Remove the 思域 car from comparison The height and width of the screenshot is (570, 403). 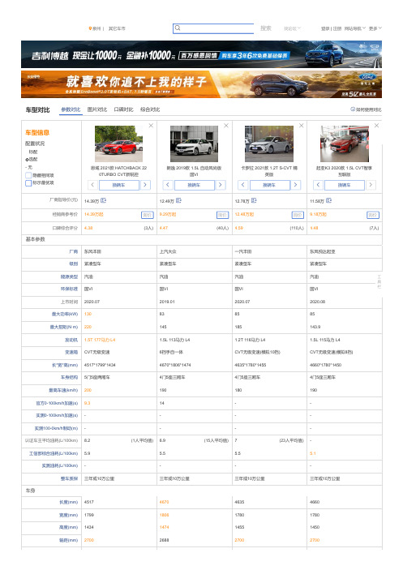tap(151, 126)
